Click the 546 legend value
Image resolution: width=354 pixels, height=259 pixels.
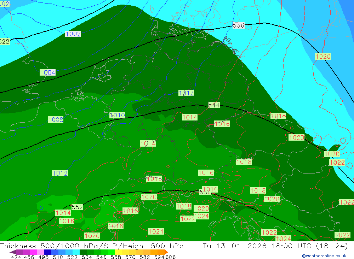[101, 257]
